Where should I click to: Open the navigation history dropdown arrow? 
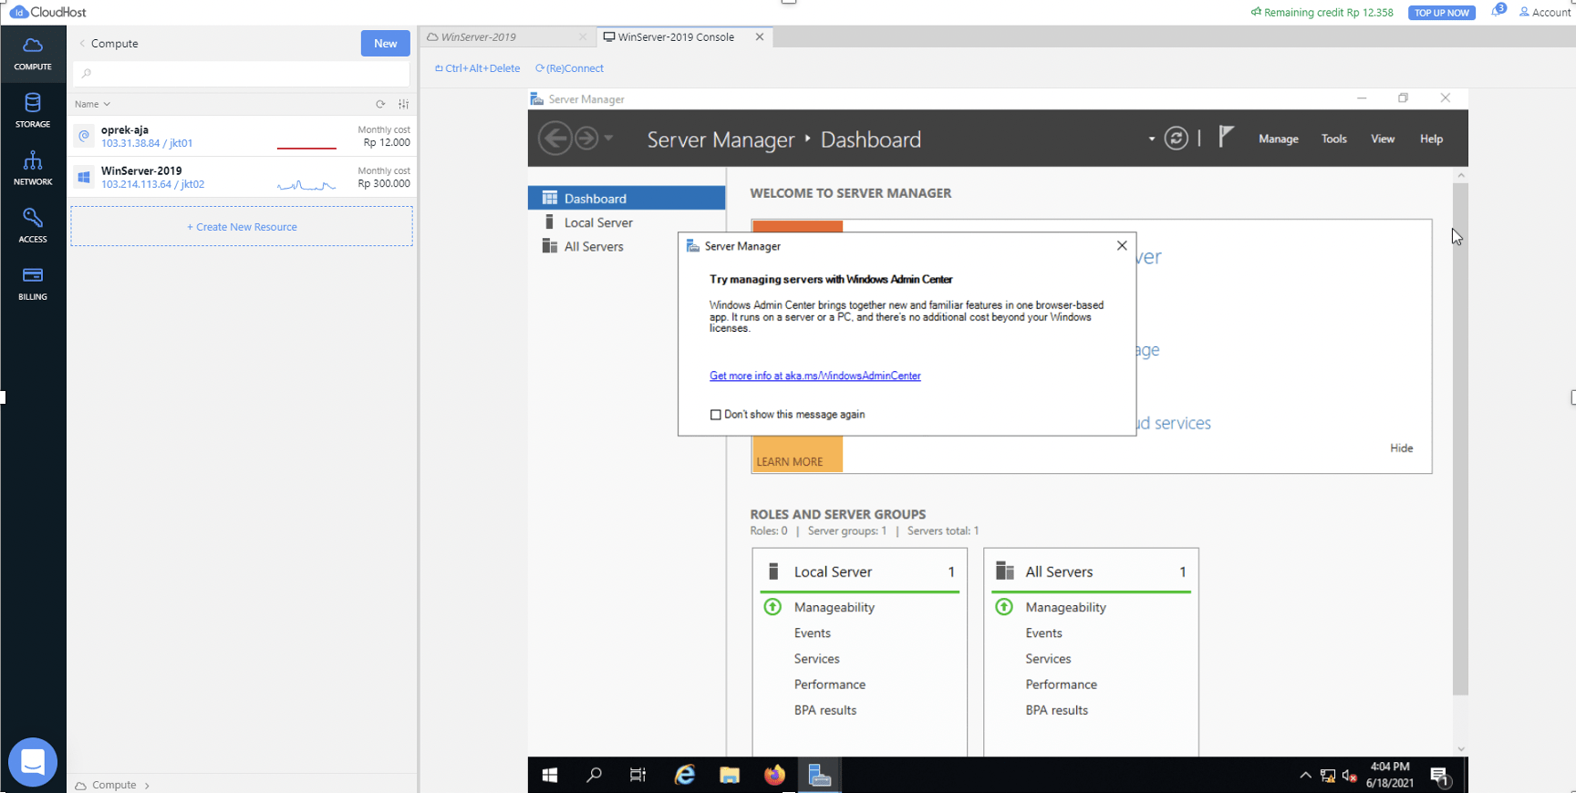pos(608,139)
